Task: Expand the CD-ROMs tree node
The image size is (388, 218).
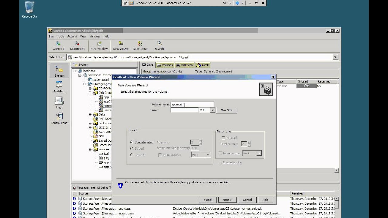Action: tap(90, 88)
